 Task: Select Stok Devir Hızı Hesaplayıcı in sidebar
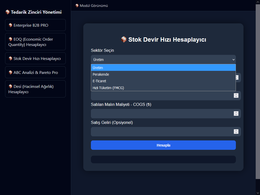pyautogui.click(x=35, y=58)
